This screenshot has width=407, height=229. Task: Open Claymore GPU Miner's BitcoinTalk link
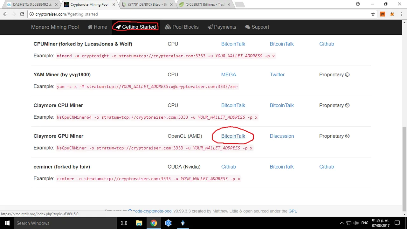point(233,136)
